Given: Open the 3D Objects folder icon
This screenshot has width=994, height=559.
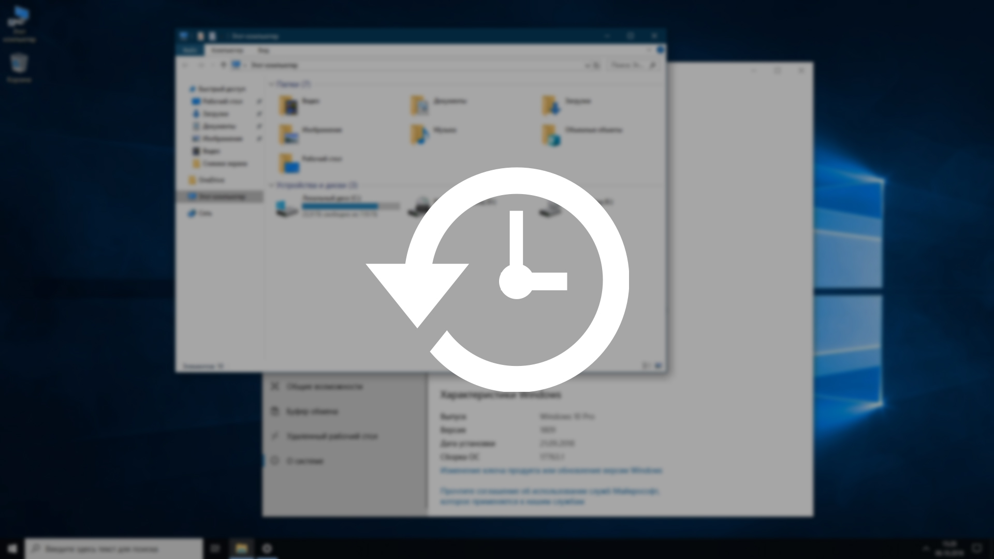Looking at the screenshot, I should tap(551, 135).
